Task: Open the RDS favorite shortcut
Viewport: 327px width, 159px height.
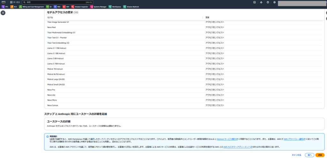Action: click(x=57, y=7)
